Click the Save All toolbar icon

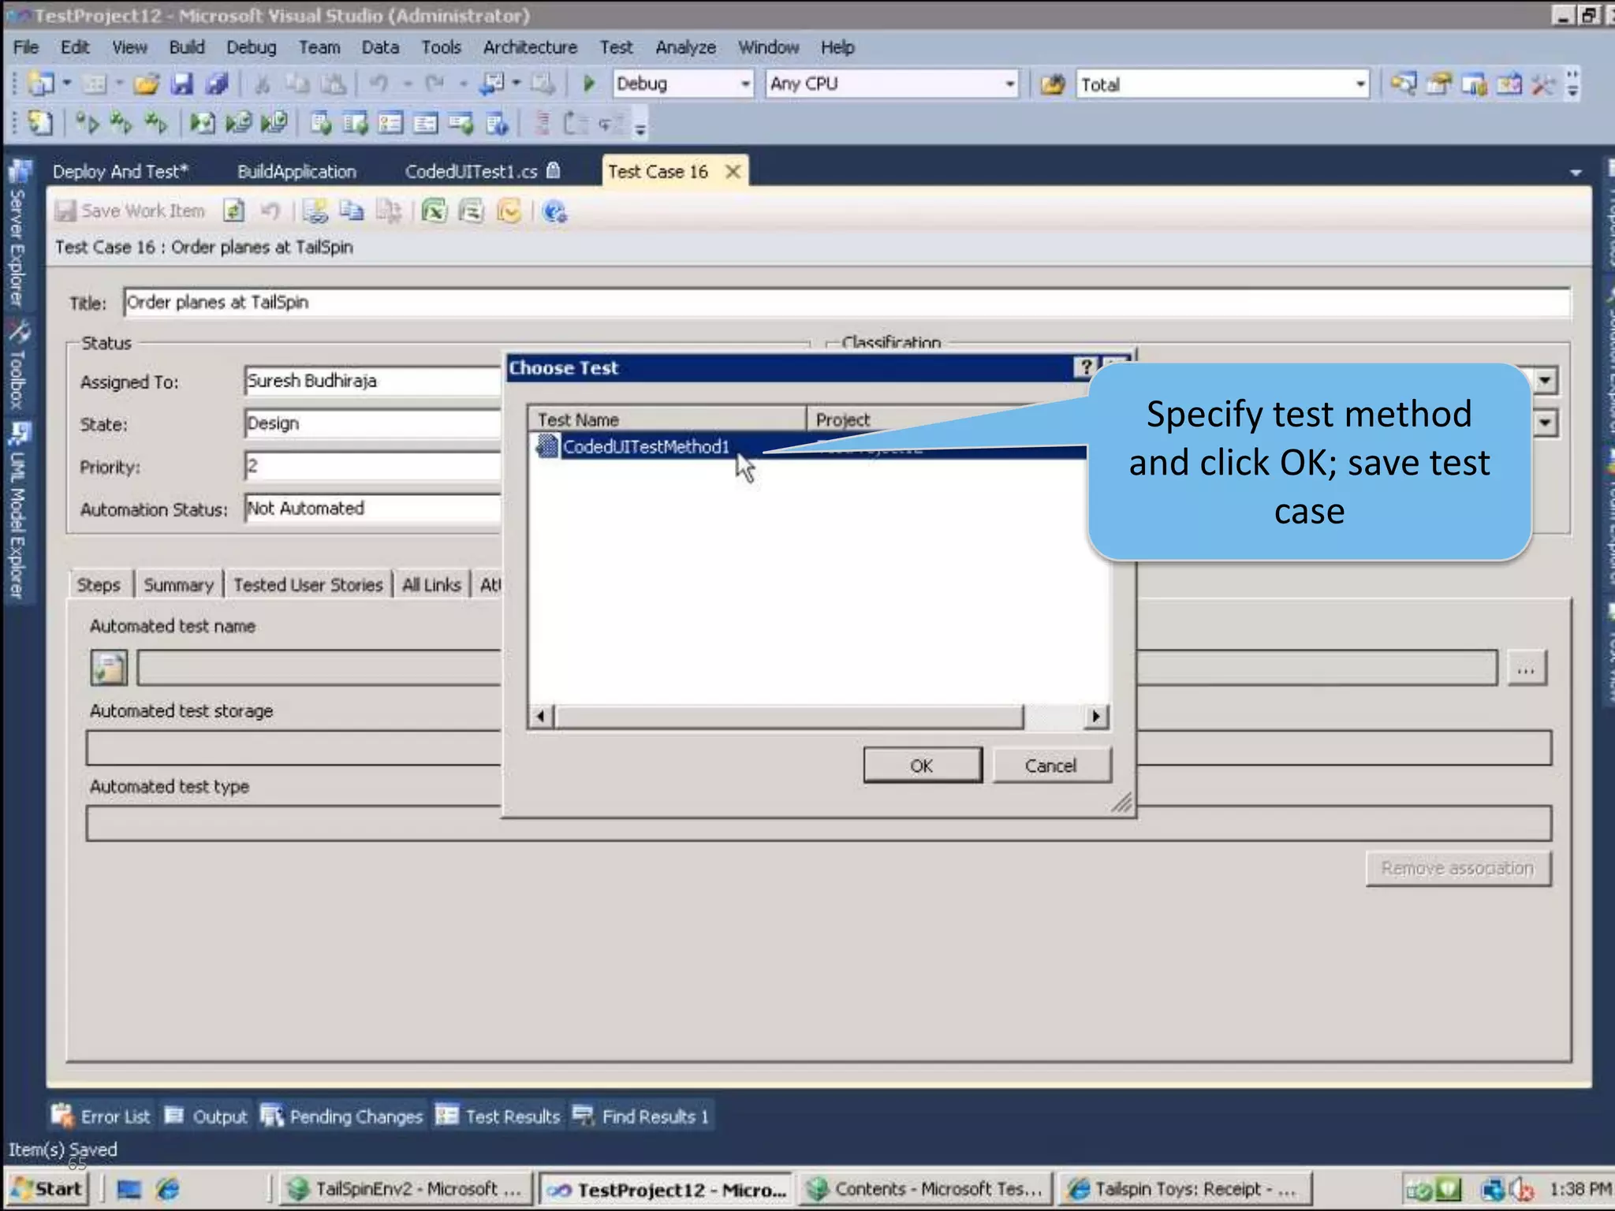(x=217, y=84)
